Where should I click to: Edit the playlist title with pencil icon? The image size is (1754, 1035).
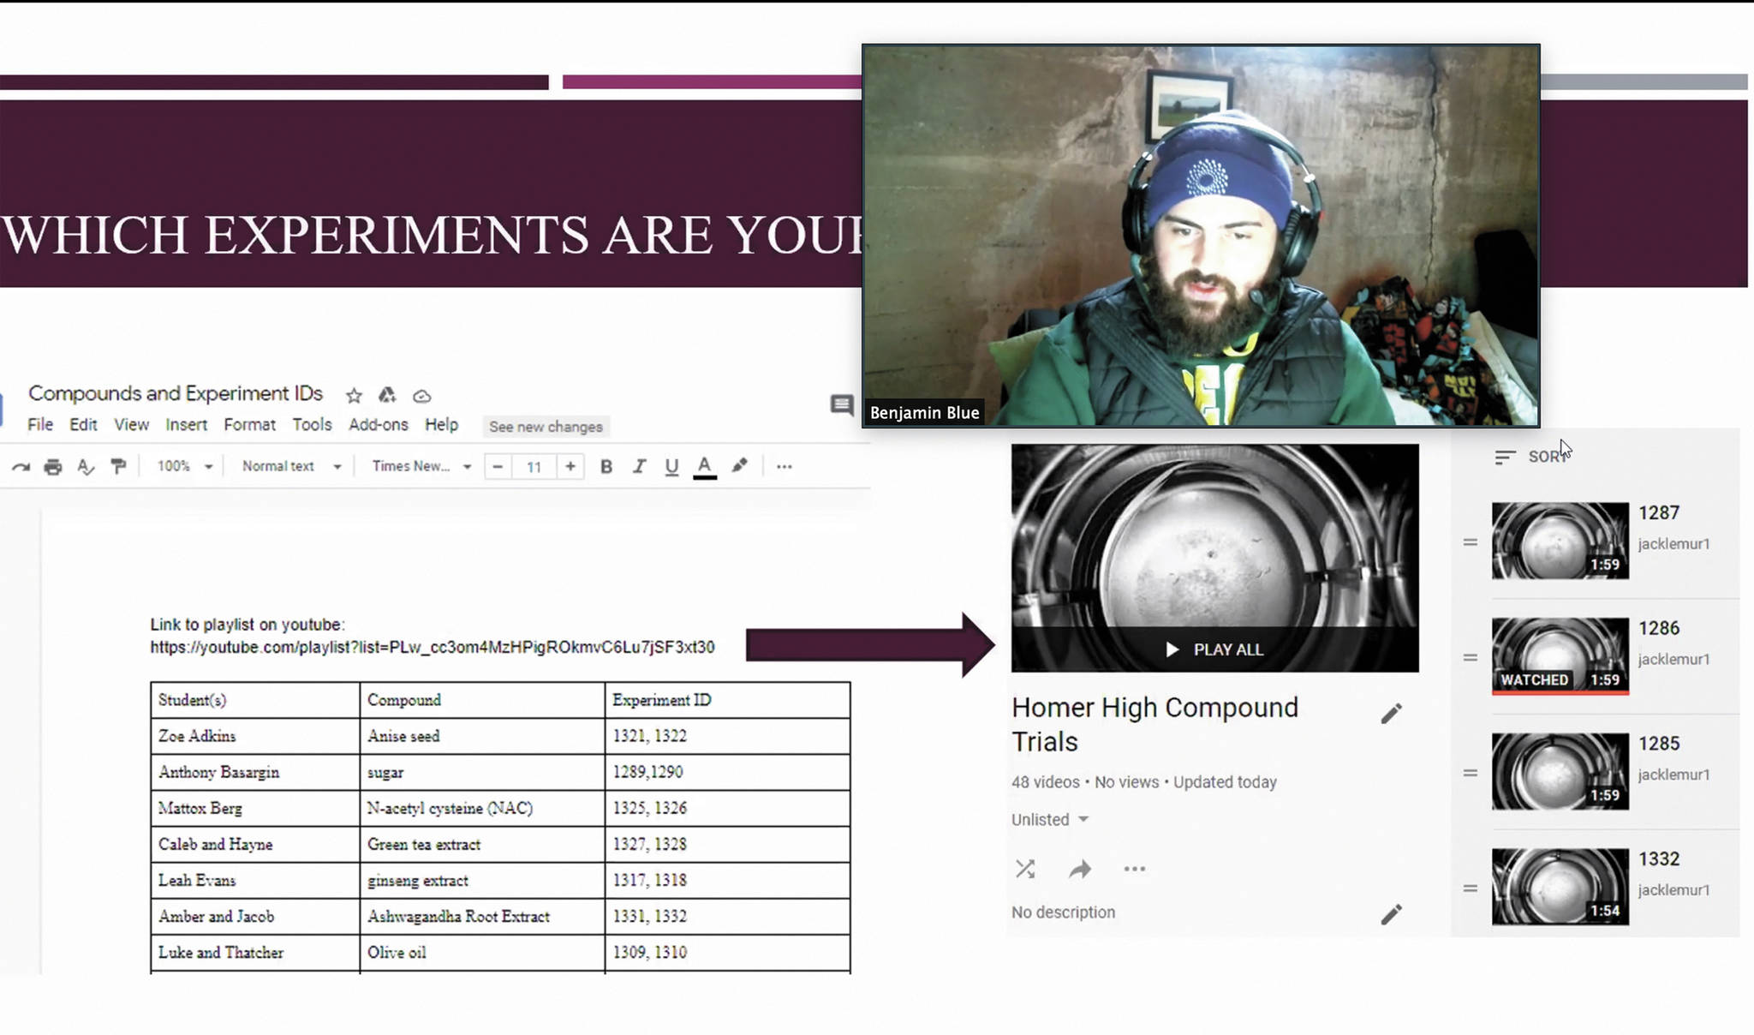[1391, 714]
